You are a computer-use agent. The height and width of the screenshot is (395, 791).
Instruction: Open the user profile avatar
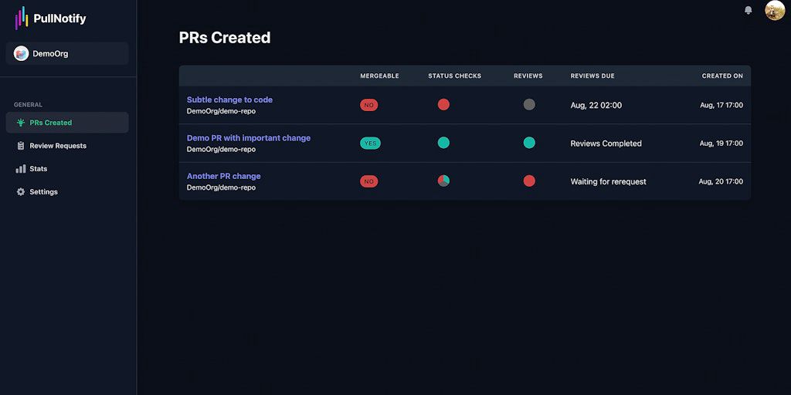(x=774, y=10)
